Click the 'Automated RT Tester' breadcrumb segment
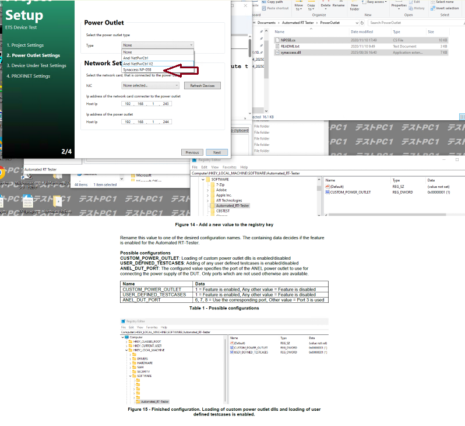 point(298,23)
